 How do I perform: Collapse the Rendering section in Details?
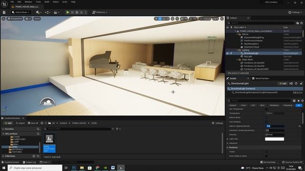point(227,148)
